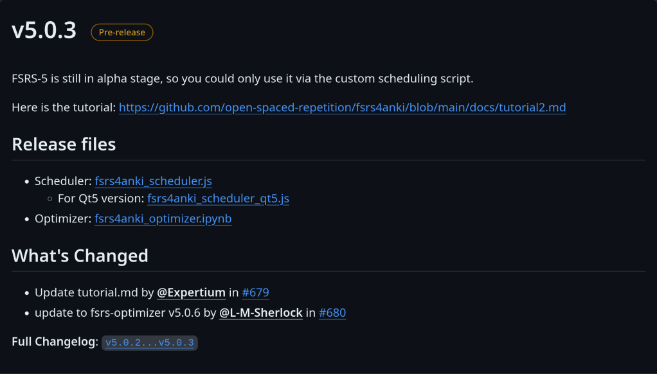657x374 pixels.
Task: Click the 'Update tutorial.md by' text
Action: click(x=94, y=292)
